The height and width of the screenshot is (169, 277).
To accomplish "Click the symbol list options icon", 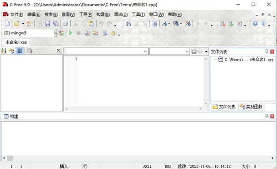I will (30, 51).
